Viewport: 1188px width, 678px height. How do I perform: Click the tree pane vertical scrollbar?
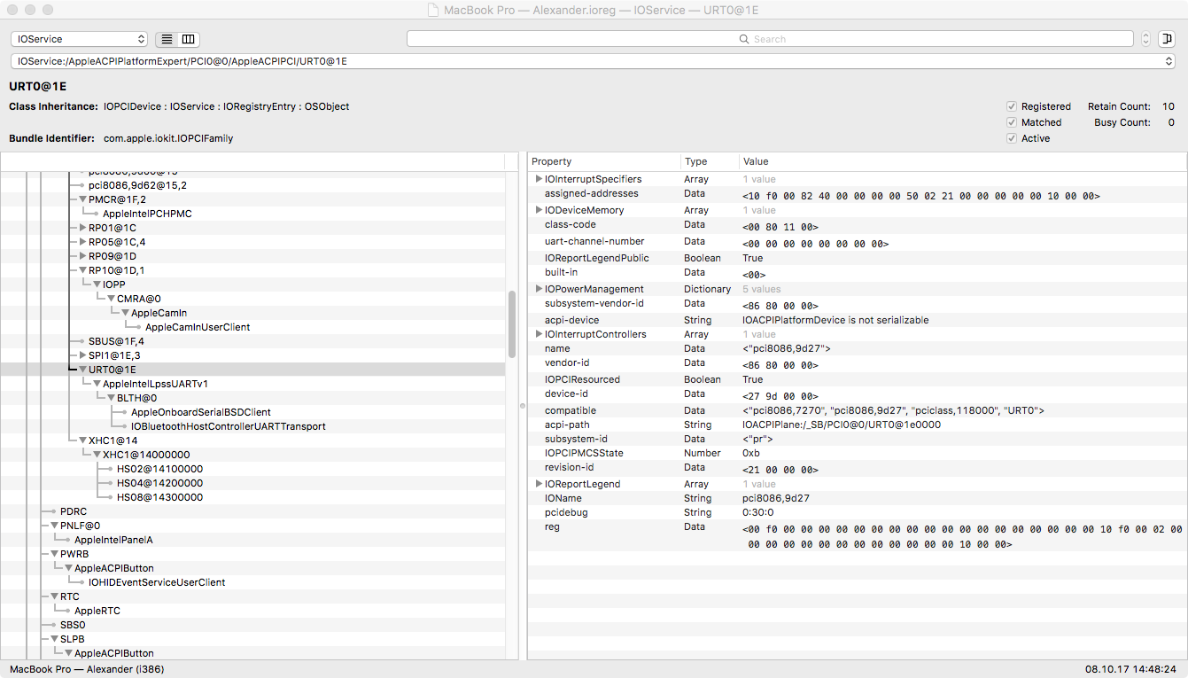[x=511, y=324]
